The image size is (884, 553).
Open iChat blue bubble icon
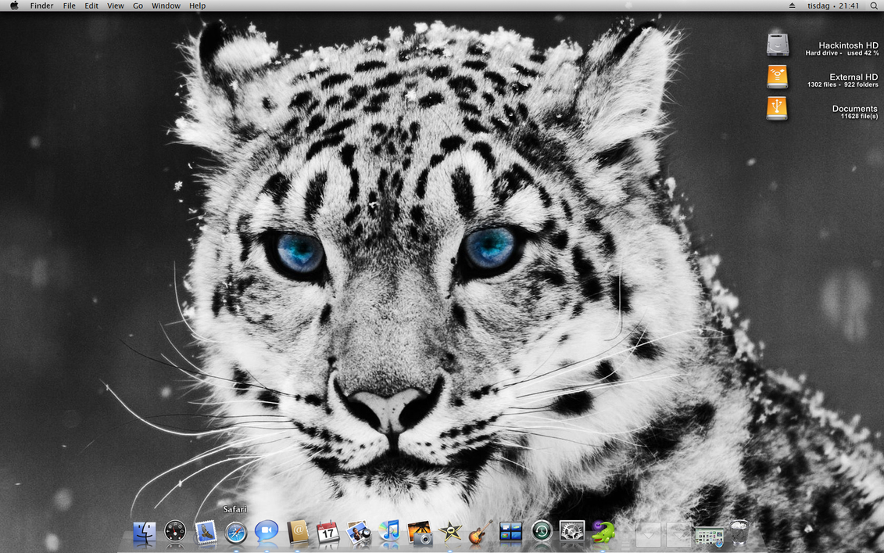[266, 531]
